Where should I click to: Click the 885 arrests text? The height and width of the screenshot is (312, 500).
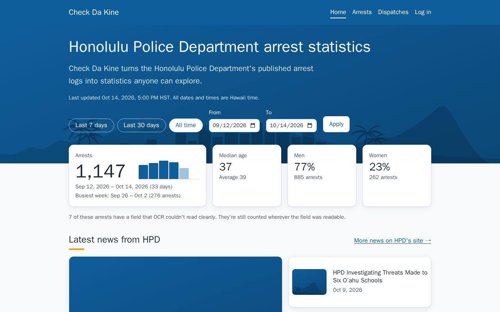(308, 177)
